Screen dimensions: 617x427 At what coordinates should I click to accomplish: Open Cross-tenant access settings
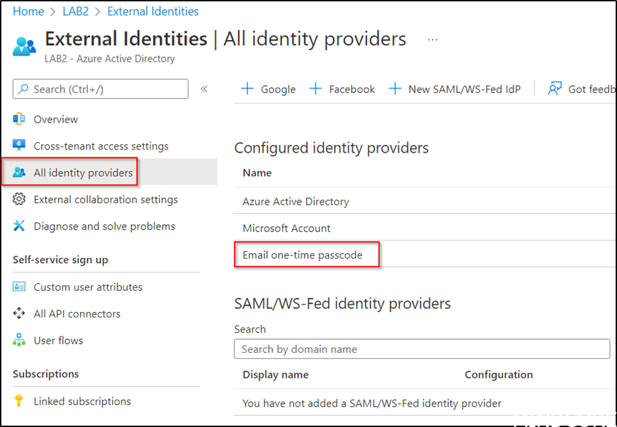tap(101, 146)
